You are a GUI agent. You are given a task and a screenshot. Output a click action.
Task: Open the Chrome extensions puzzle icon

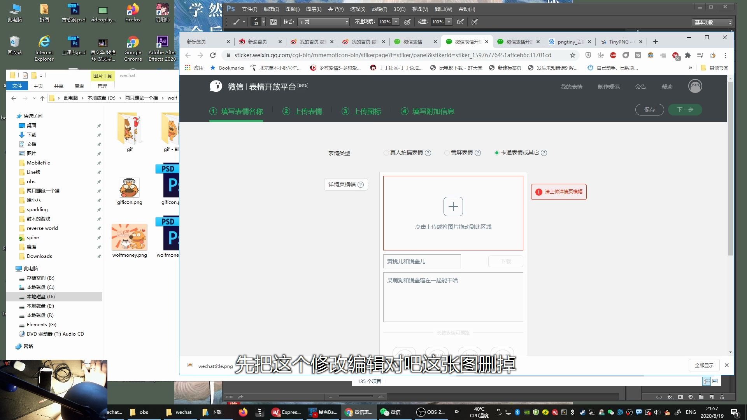click(688, 55)
